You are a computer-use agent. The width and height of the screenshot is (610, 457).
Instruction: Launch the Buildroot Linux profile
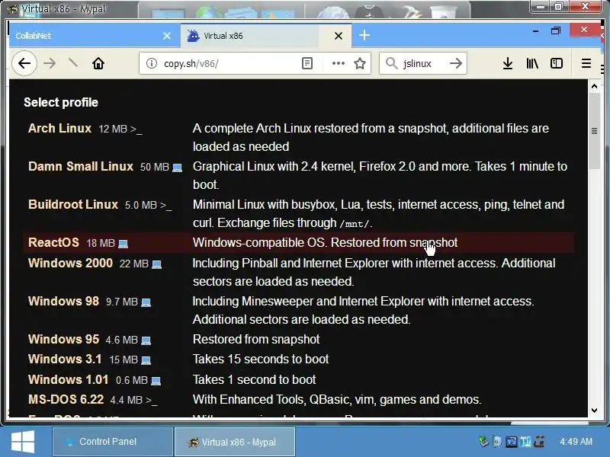[72, 204]
